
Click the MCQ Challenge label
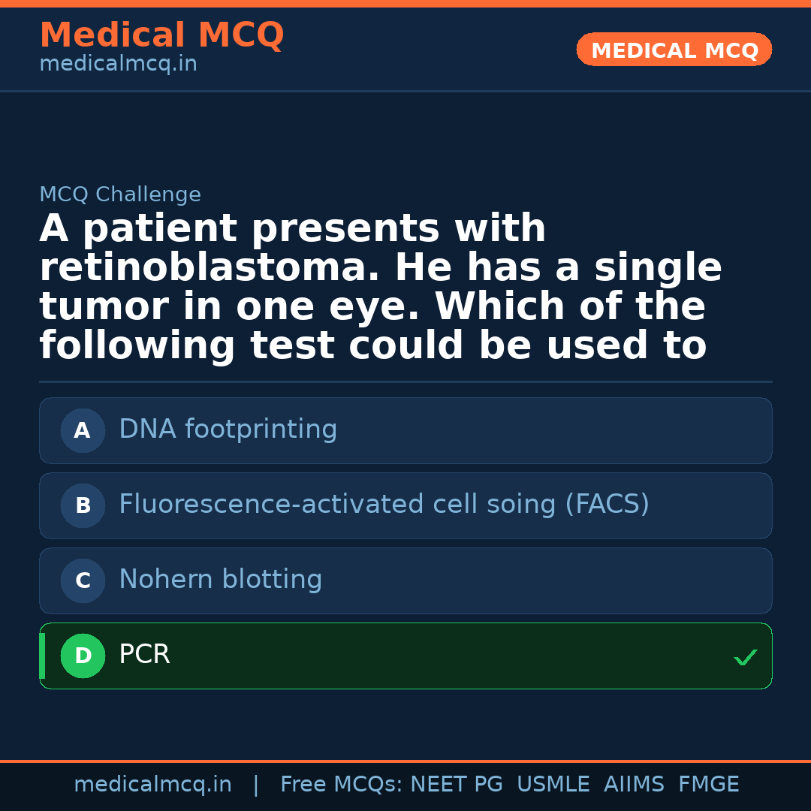(120, 195)
